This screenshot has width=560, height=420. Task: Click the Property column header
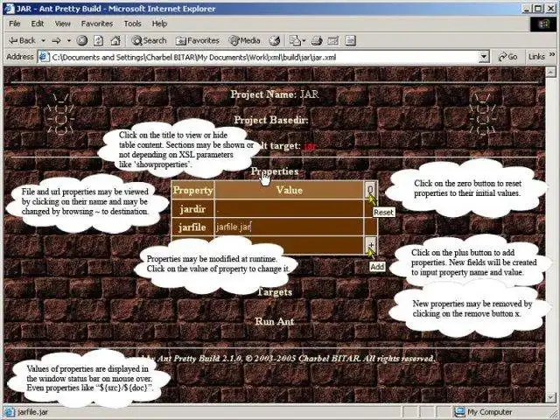(x=192, y=191)
